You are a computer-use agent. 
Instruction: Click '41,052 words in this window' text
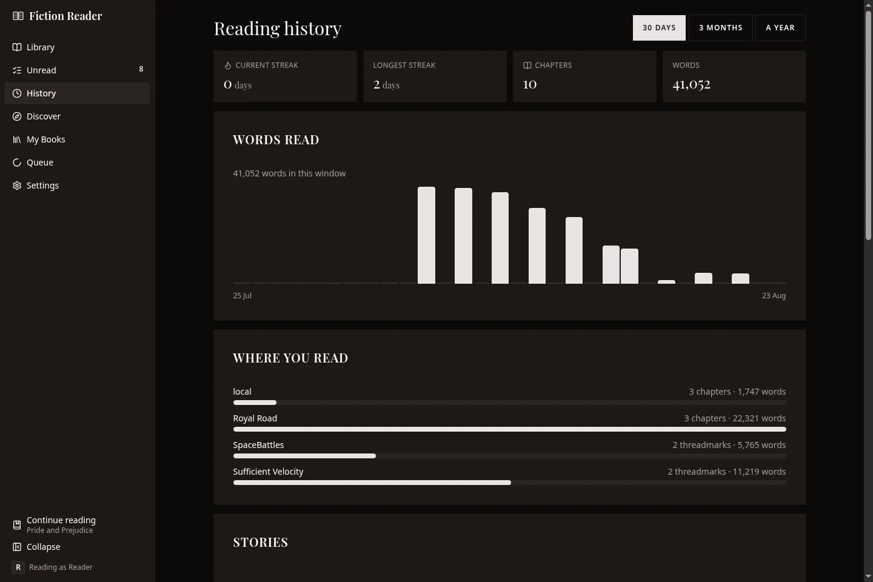(289, 173)
